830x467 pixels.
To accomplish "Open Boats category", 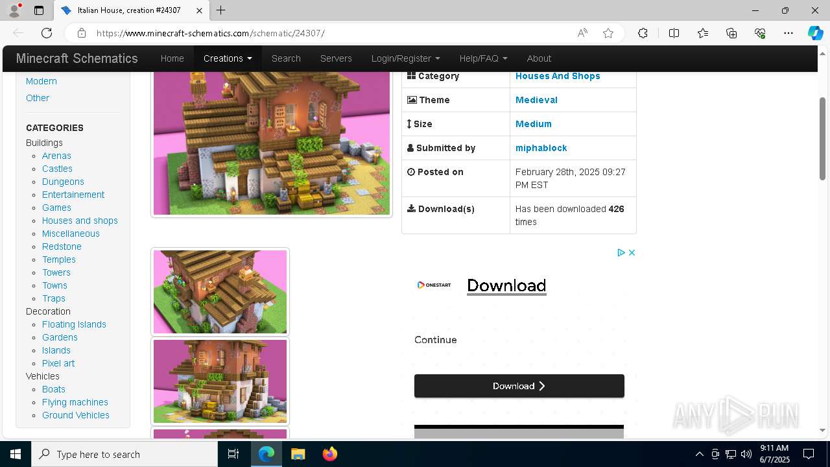I will [54, 389].
